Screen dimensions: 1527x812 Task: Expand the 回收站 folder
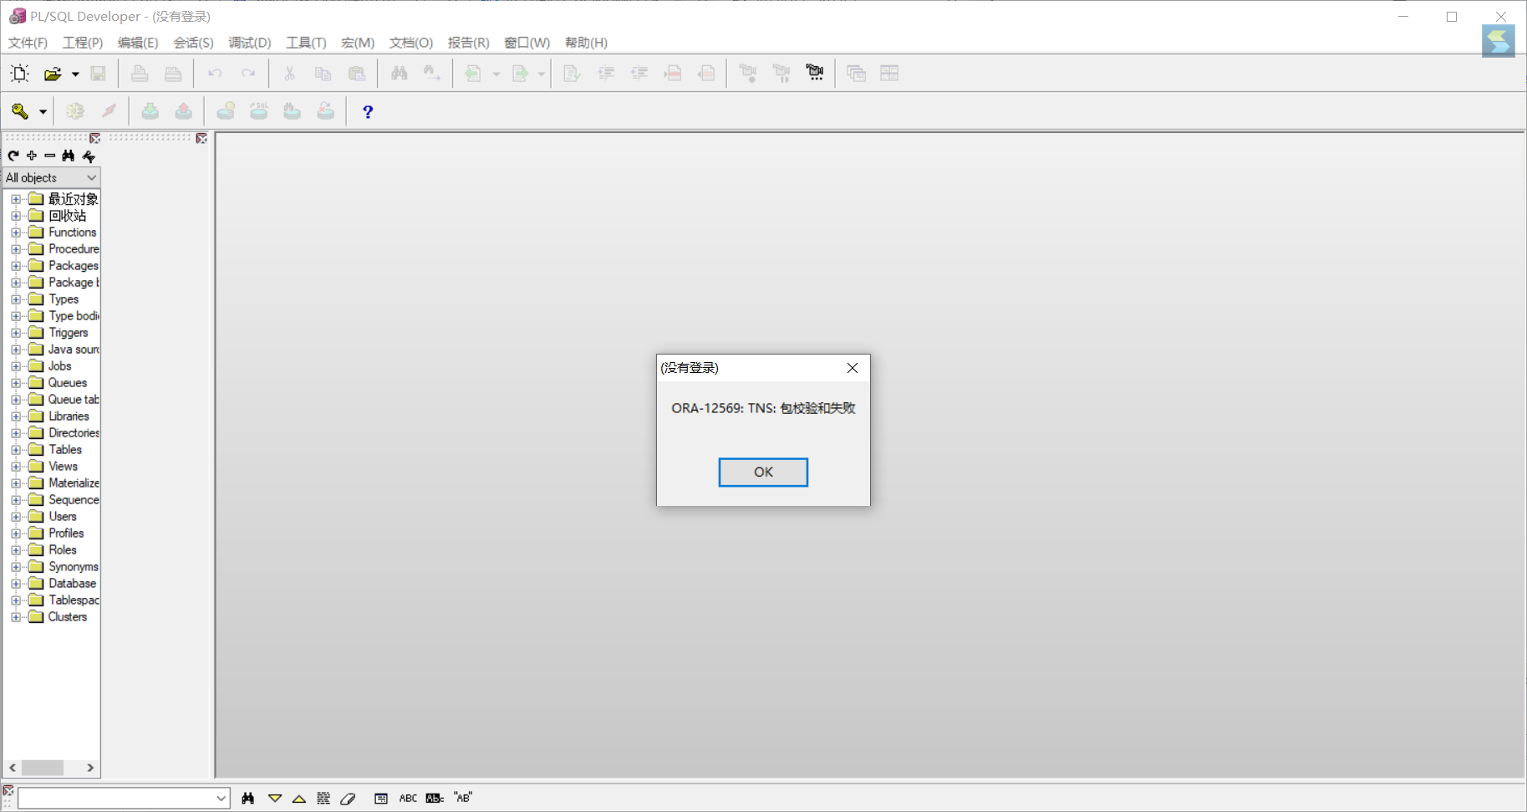point(16,216)
